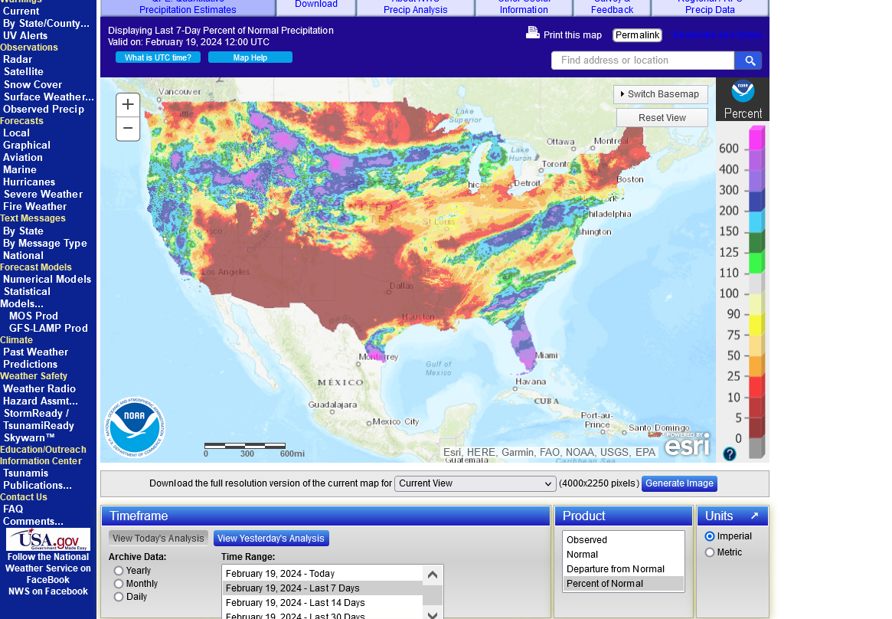
Task: Open Map Help
Action: point(250,57)
